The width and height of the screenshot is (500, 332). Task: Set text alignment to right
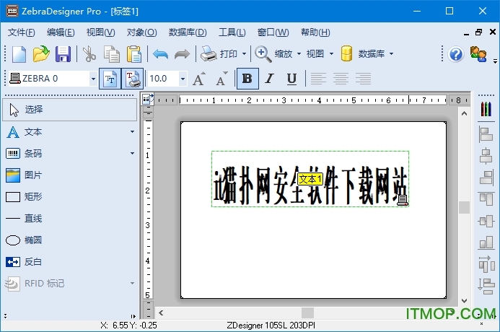click(x=363, y=79)
